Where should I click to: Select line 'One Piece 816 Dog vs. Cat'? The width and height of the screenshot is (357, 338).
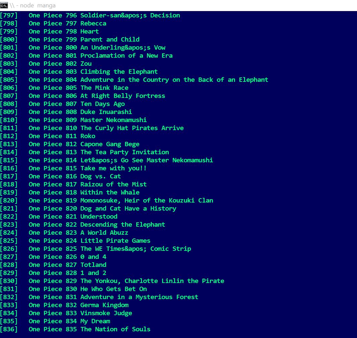(x=75, y=176)
